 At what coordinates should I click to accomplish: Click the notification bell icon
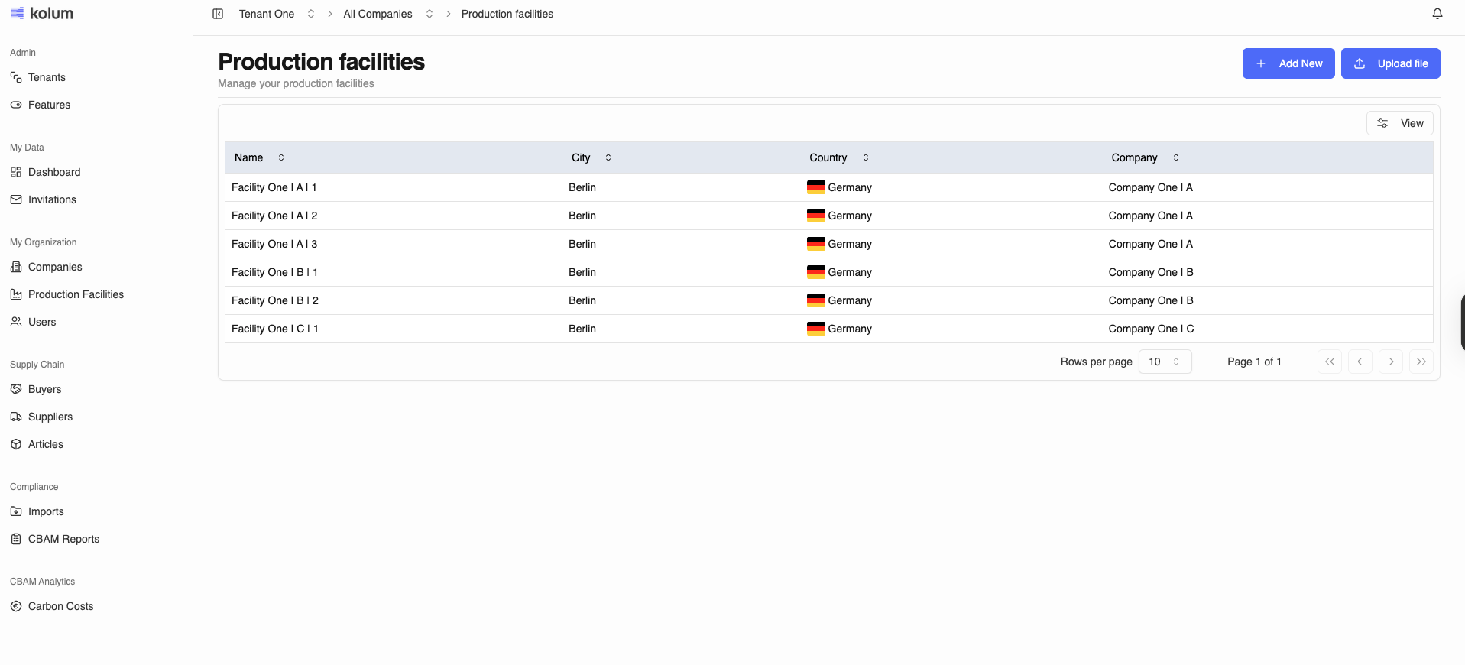pos(1437,14)
